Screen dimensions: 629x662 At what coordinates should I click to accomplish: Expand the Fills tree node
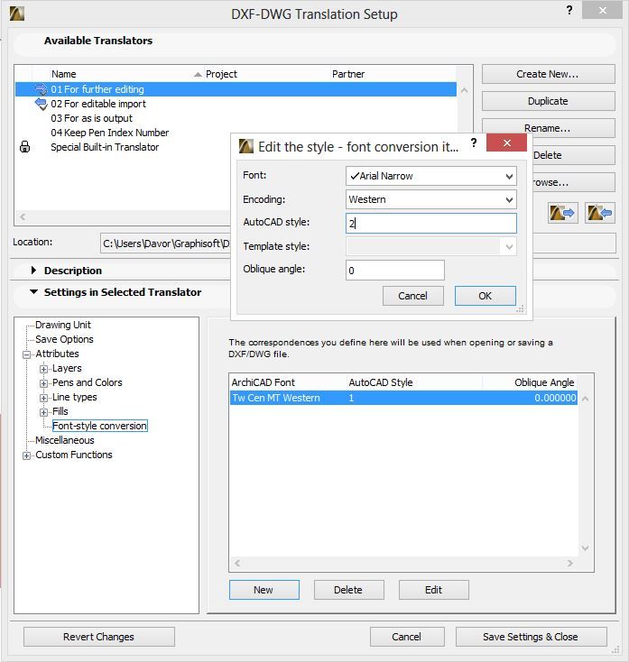43,412
